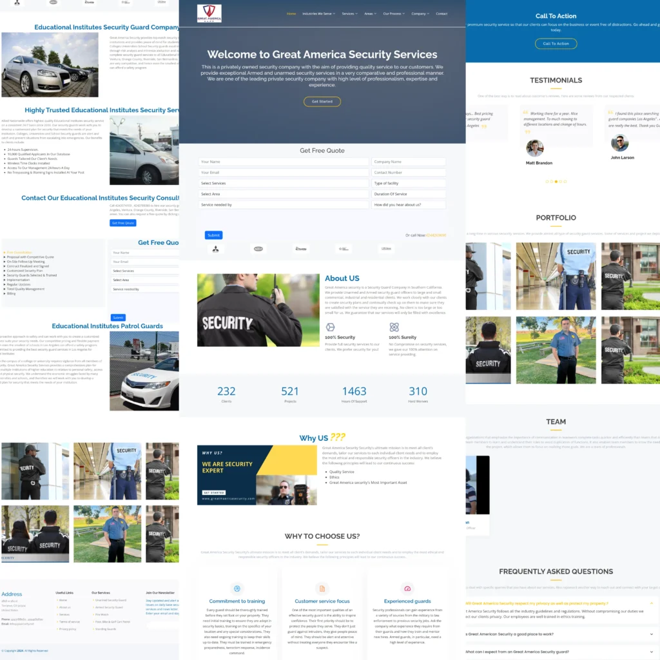
Task: Open top portfolio photo of guard's belt in mall corridor
Action: 556,276
